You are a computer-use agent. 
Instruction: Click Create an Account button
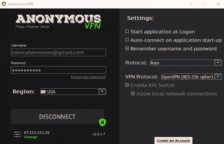point(174,140)
